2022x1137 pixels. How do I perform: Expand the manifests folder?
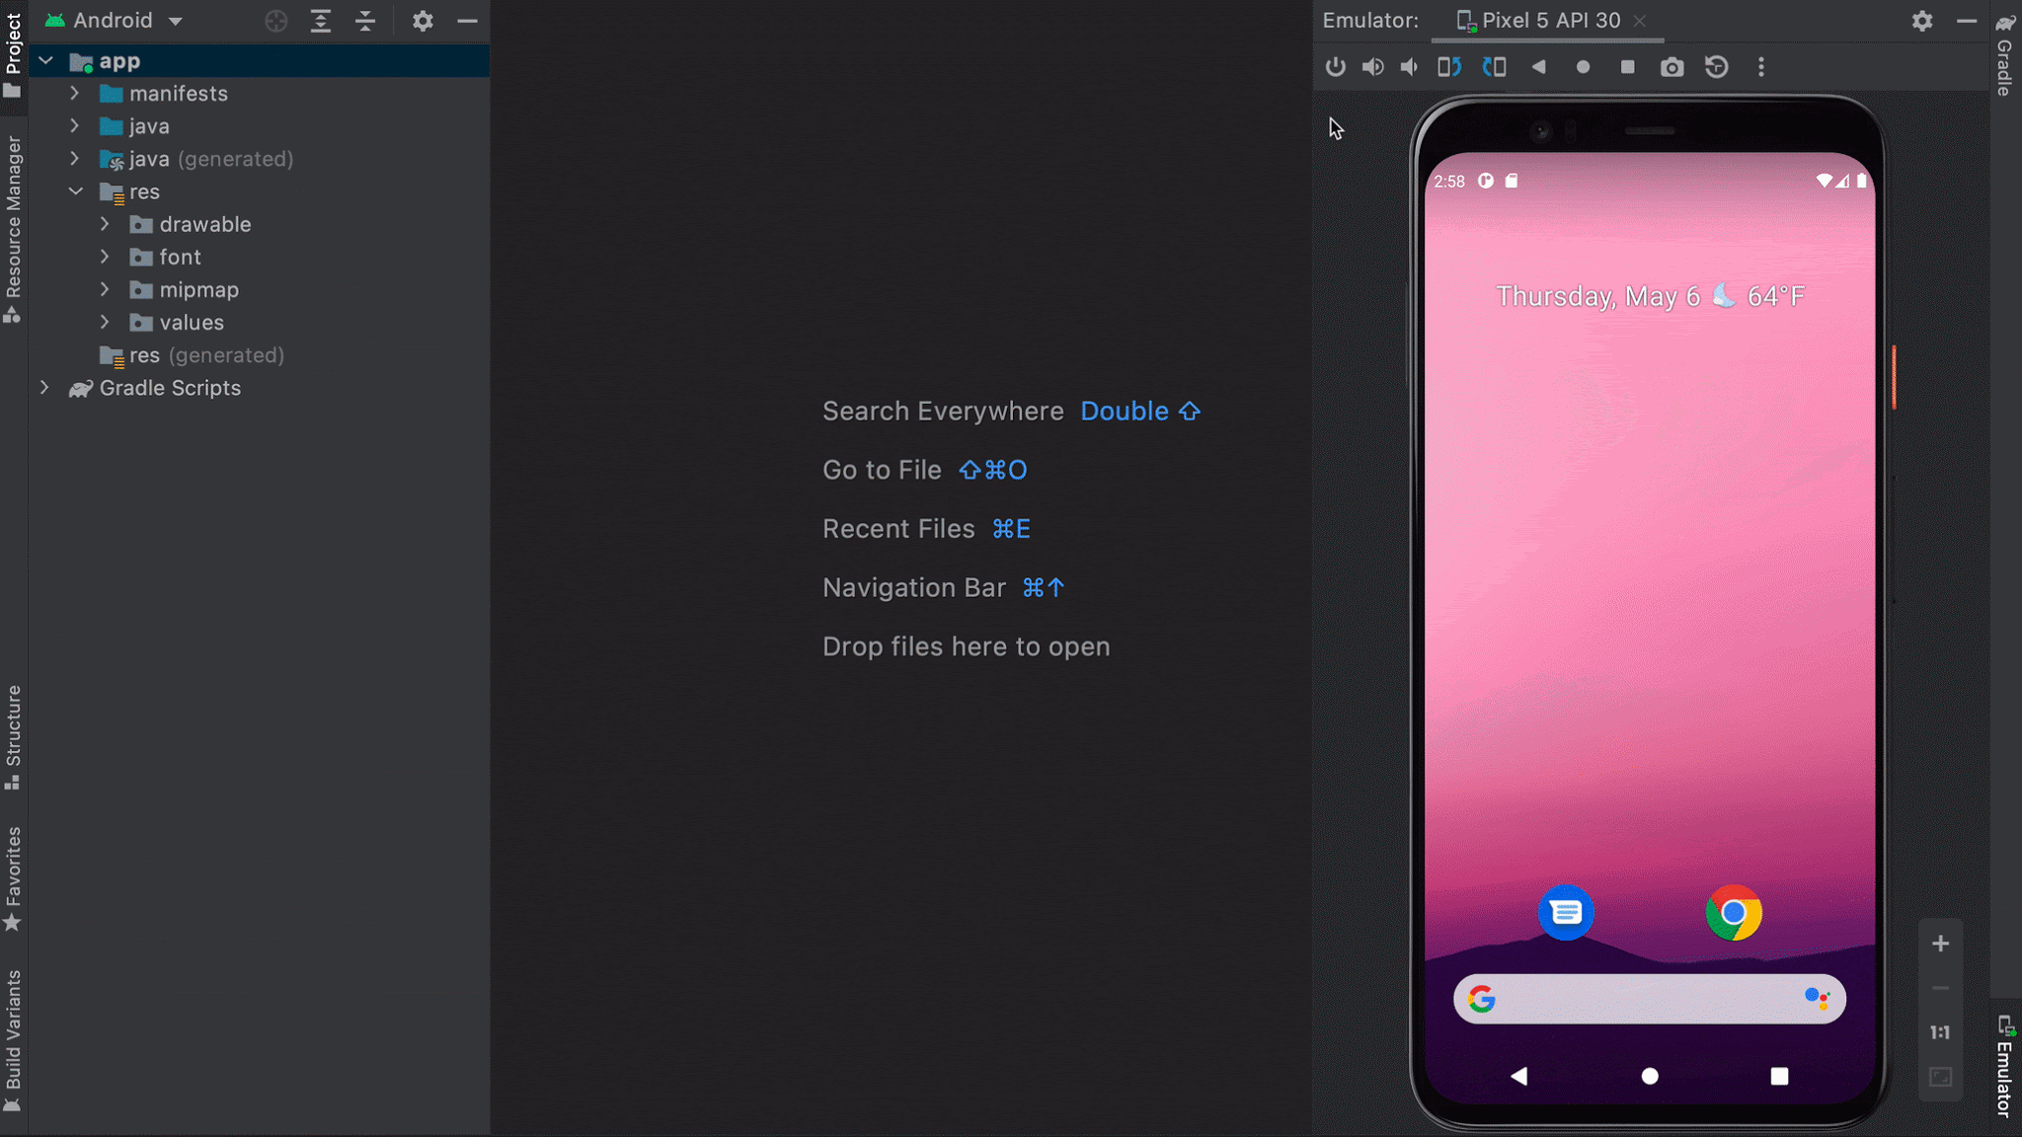(x=75, y=94)
